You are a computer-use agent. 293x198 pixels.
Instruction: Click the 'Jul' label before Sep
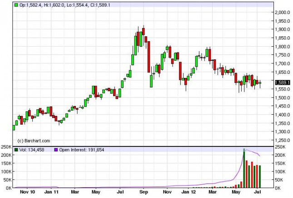120,192
